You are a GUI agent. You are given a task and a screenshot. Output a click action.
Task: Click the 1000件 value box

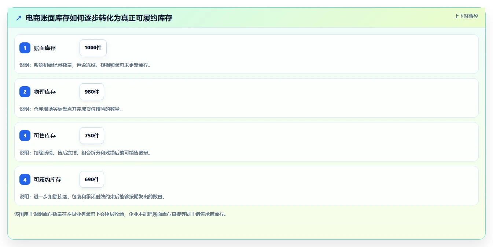click(93, 48)
